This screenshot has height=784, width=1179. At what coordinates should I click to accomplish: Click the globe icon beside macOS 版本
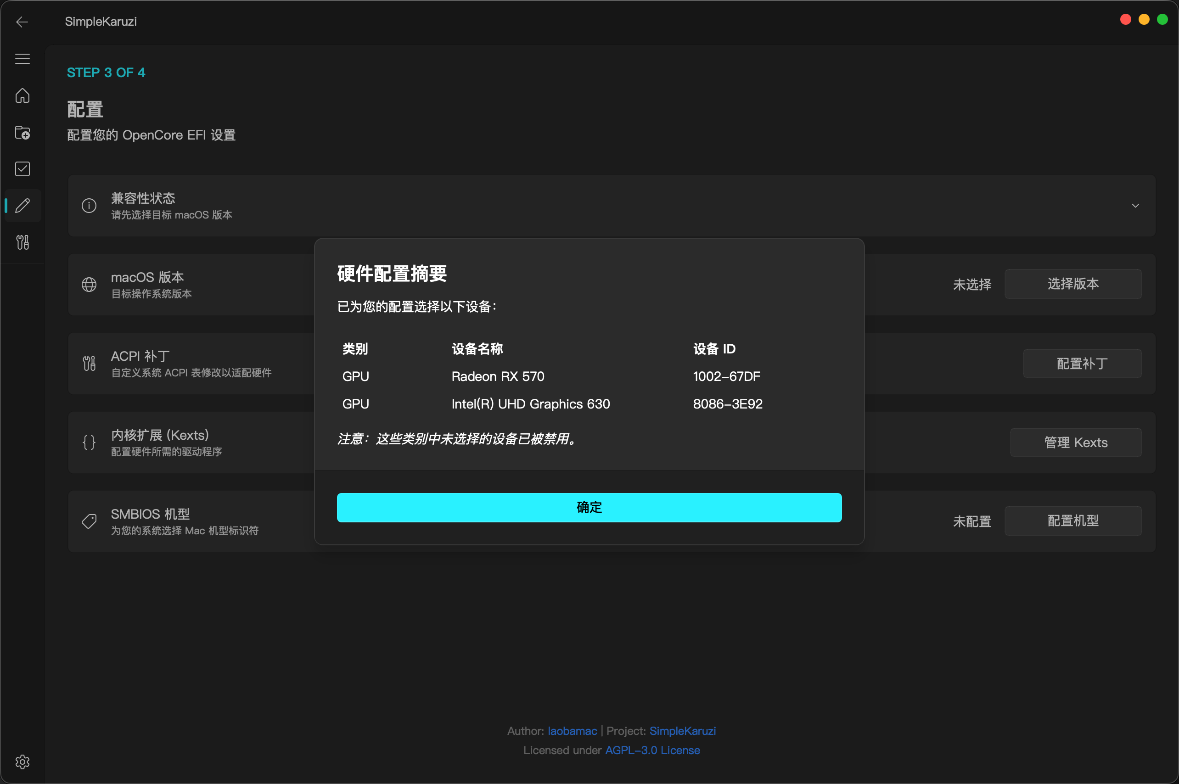[x=89, y=285]
